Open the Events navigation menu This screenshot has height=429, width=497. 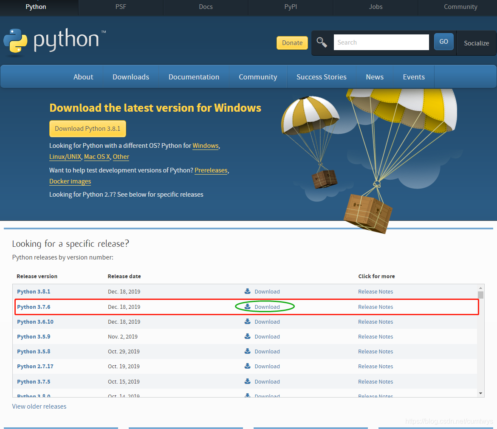[414, 77]
